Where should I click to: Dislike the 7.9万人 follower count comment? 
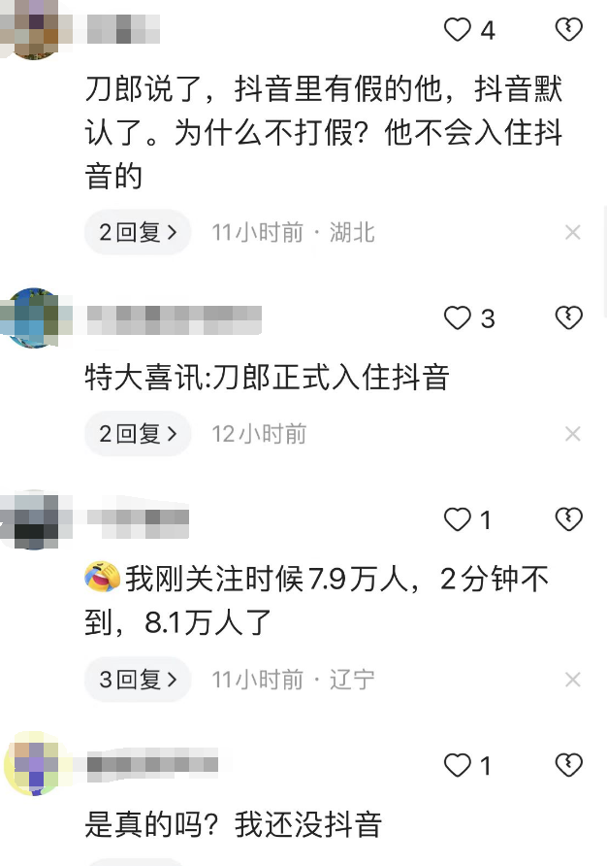(568, 519)
